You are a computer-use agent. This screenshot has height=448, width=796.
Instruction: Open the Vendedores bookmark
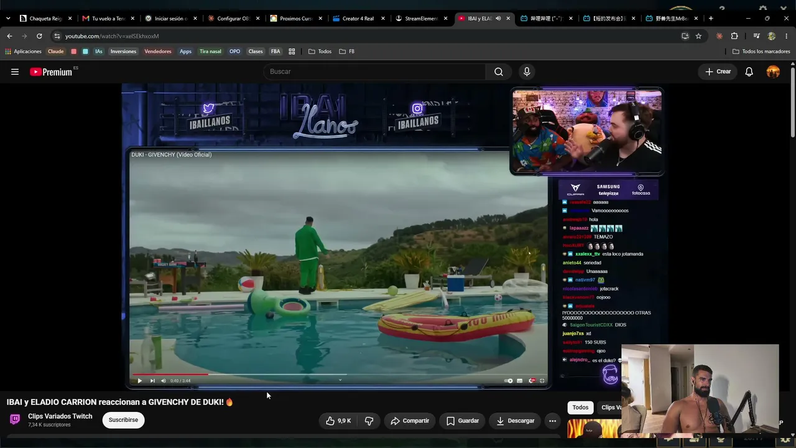point(158,51)
